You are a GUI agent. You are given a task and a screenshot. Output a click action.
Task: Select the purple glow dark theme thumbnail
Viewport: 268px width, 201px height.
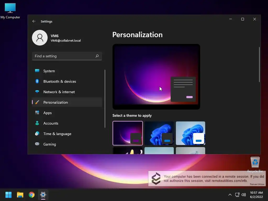point(128,133)
